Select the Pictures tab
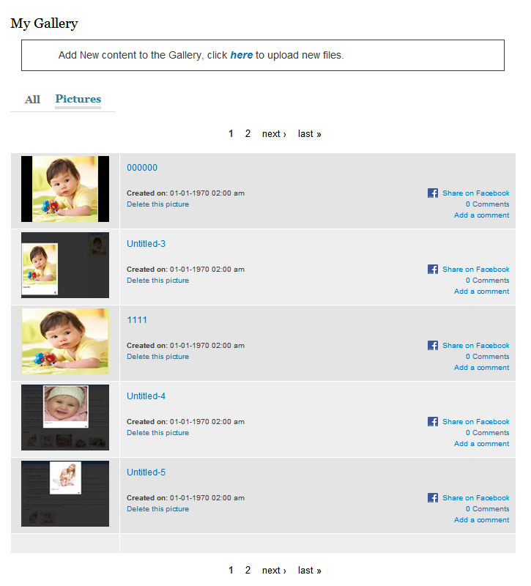Viewport: 531px width, 586px height. click(78, 99)
